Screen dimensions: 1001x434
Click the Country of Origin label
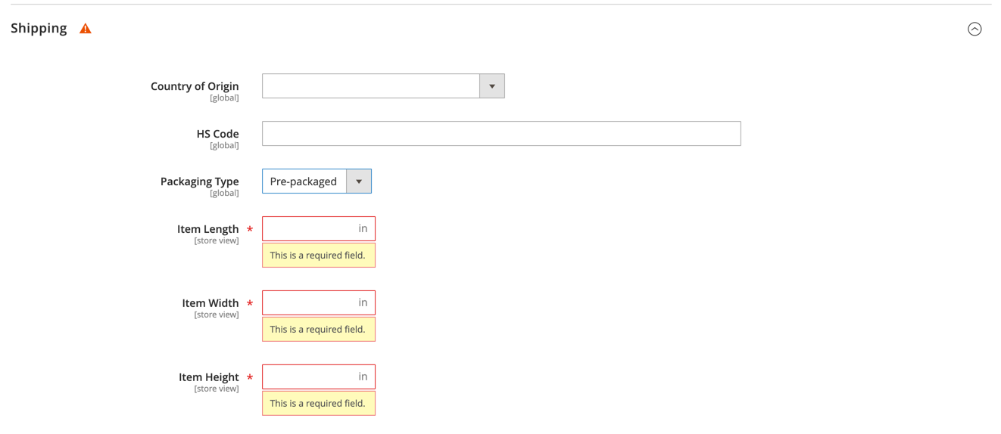pyautogui.click(x=195, y=86)
